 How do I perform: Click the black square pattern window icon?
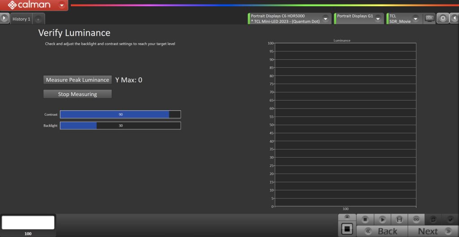[x=346, y=229]
